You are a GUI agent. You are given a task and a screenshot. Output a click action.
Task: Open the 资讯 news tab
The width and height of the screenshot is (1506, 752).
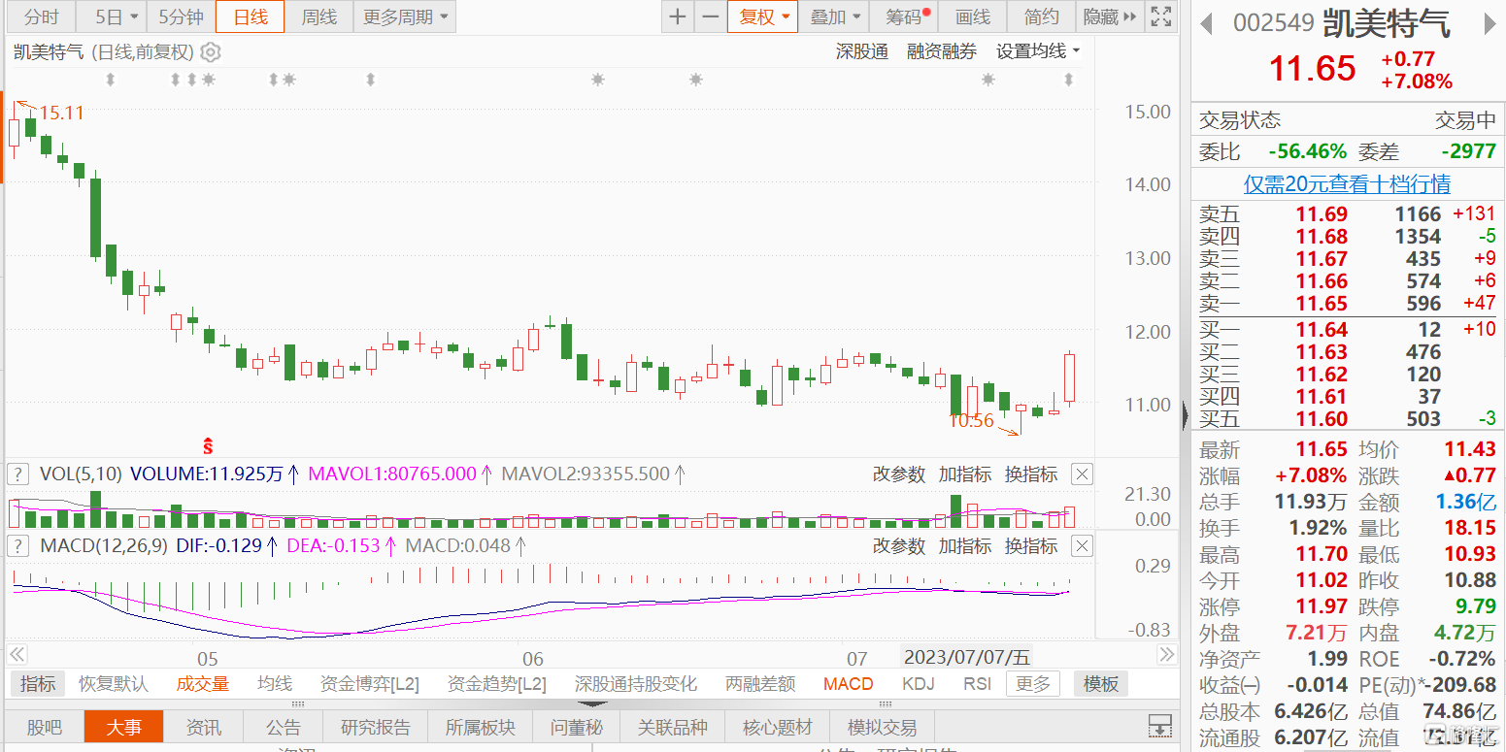tap(204, 727)
